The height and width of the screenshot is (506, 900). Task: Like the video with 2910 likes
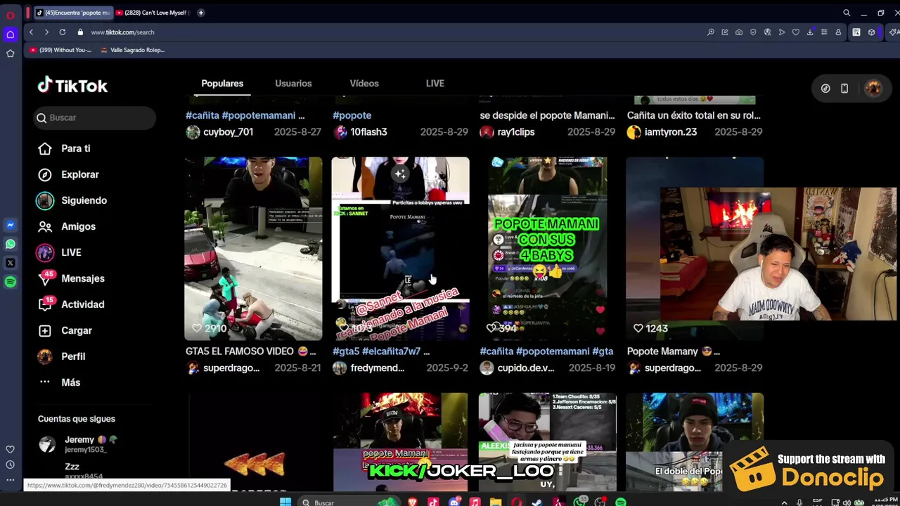click(x=197, y=328)
